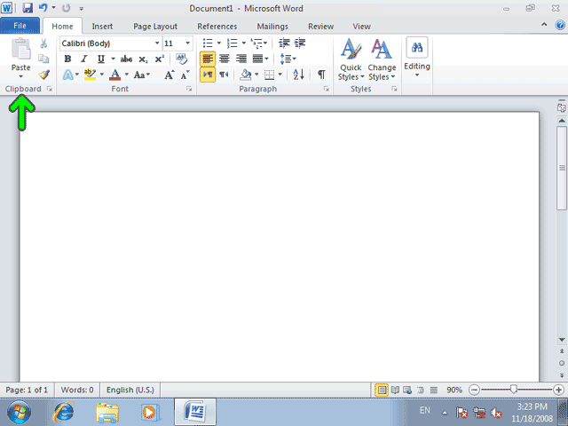Viewport: 568px width, 426px height.
Task: Toggle right-to-left text direction
Action: click(x=224, y=75)
